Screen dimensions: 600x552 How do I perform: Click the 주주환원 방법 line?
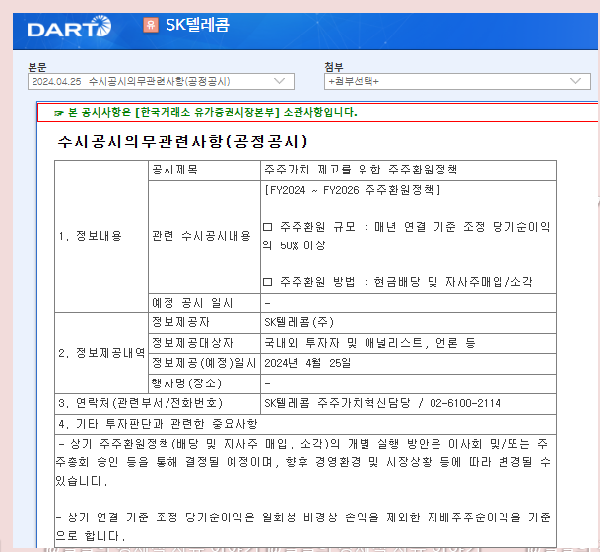[x=398, y=282]
